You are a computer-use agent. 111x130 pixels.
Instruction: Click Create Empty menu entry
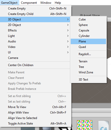(35, 8)
